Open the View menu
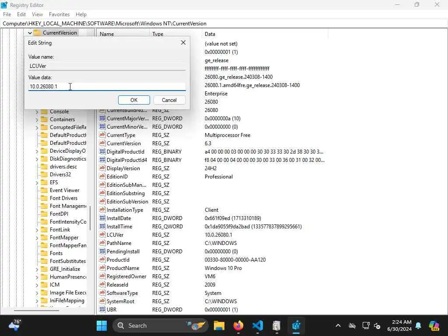The image size is (448, 336). 37,14
